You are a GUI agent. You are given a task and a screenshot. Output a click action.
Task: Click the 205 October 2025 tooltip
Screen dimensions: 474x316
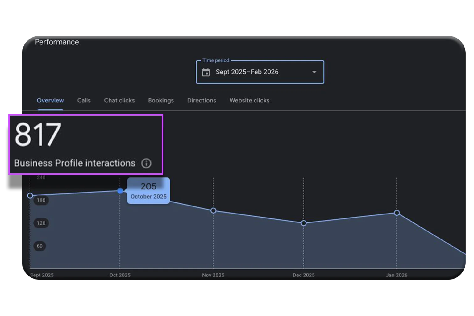[148, 191]
